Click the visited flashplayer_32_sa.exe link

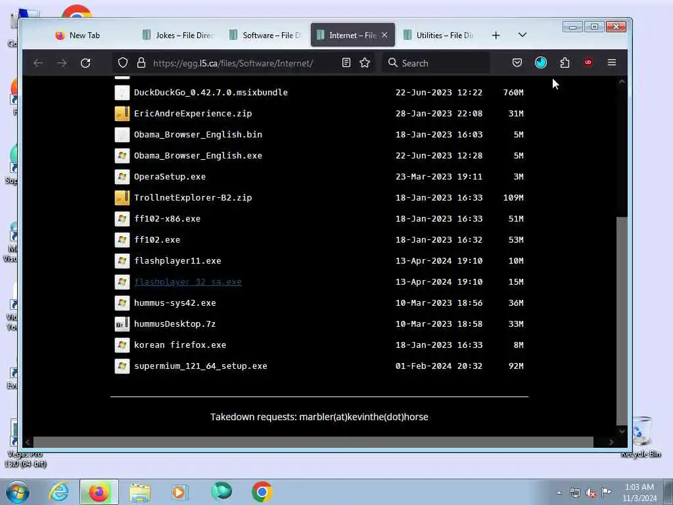click(187, 281)
